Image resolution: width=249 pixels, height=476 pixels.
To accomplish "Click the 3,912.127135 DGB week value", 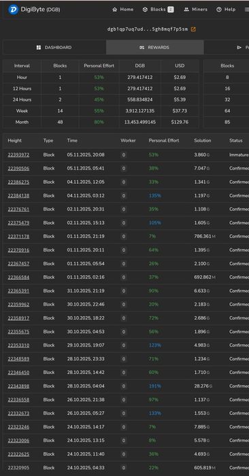I will click(x=140, y=111).
